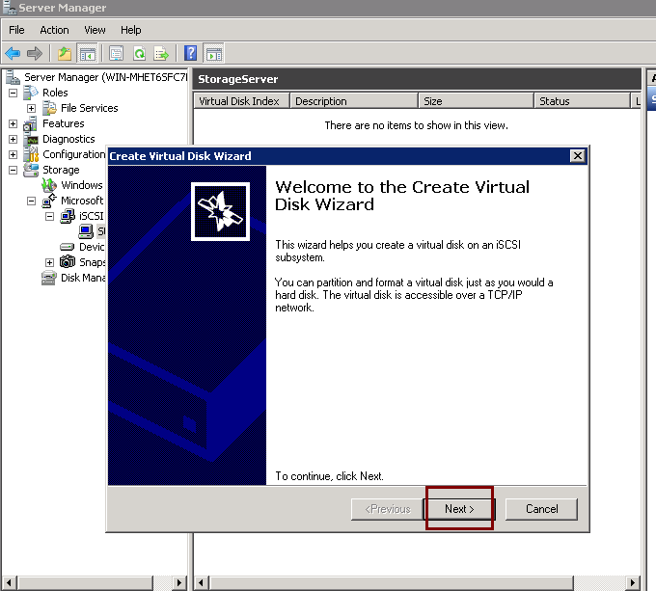Click Next in the wizard
Viewport: 656px width, 591px height.
(459, 509)
